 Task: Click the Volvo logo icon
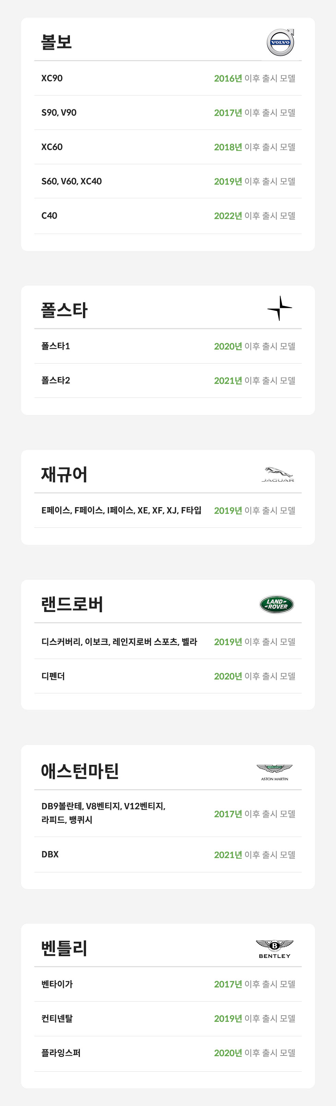[280, 42]
